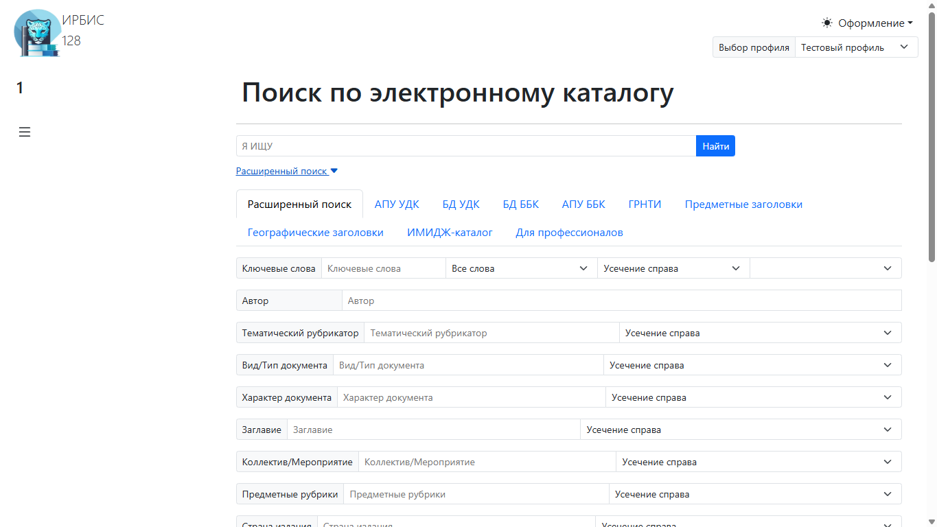This screenshot has height=527, width=937.
Task: Focus the Коллектив/Мероприятие input
Action: tap(487, 462)
